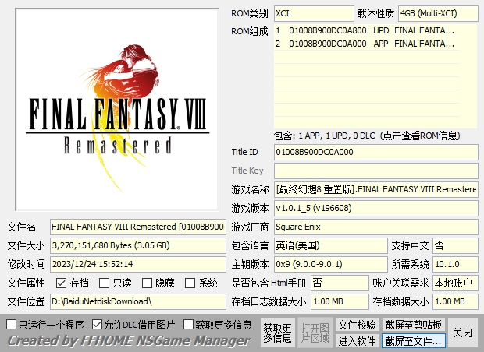484x352 pixels.
Task: Click the 修改时间 2023/12/24 field
Action: click(138, 264)
